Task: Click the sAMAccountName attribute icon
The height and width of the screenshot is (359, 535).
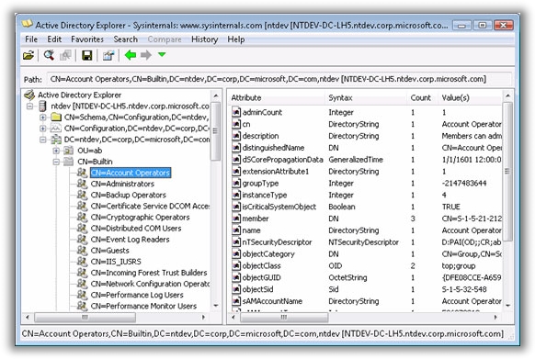Action: click(236, 301)
